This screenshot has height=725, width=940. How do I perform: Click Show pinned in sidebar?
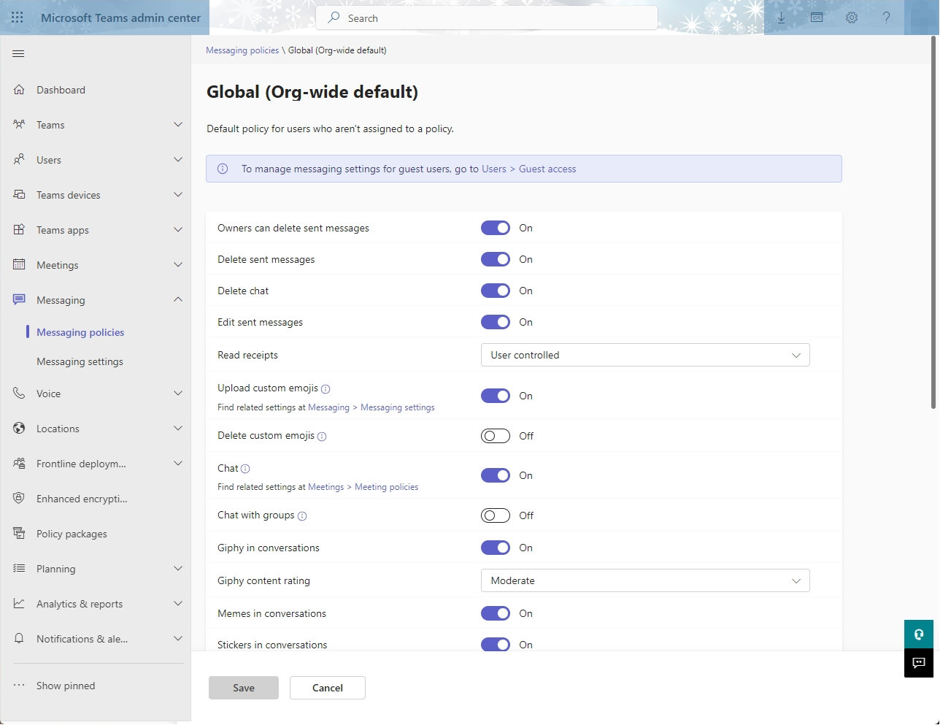click(66, 686)
